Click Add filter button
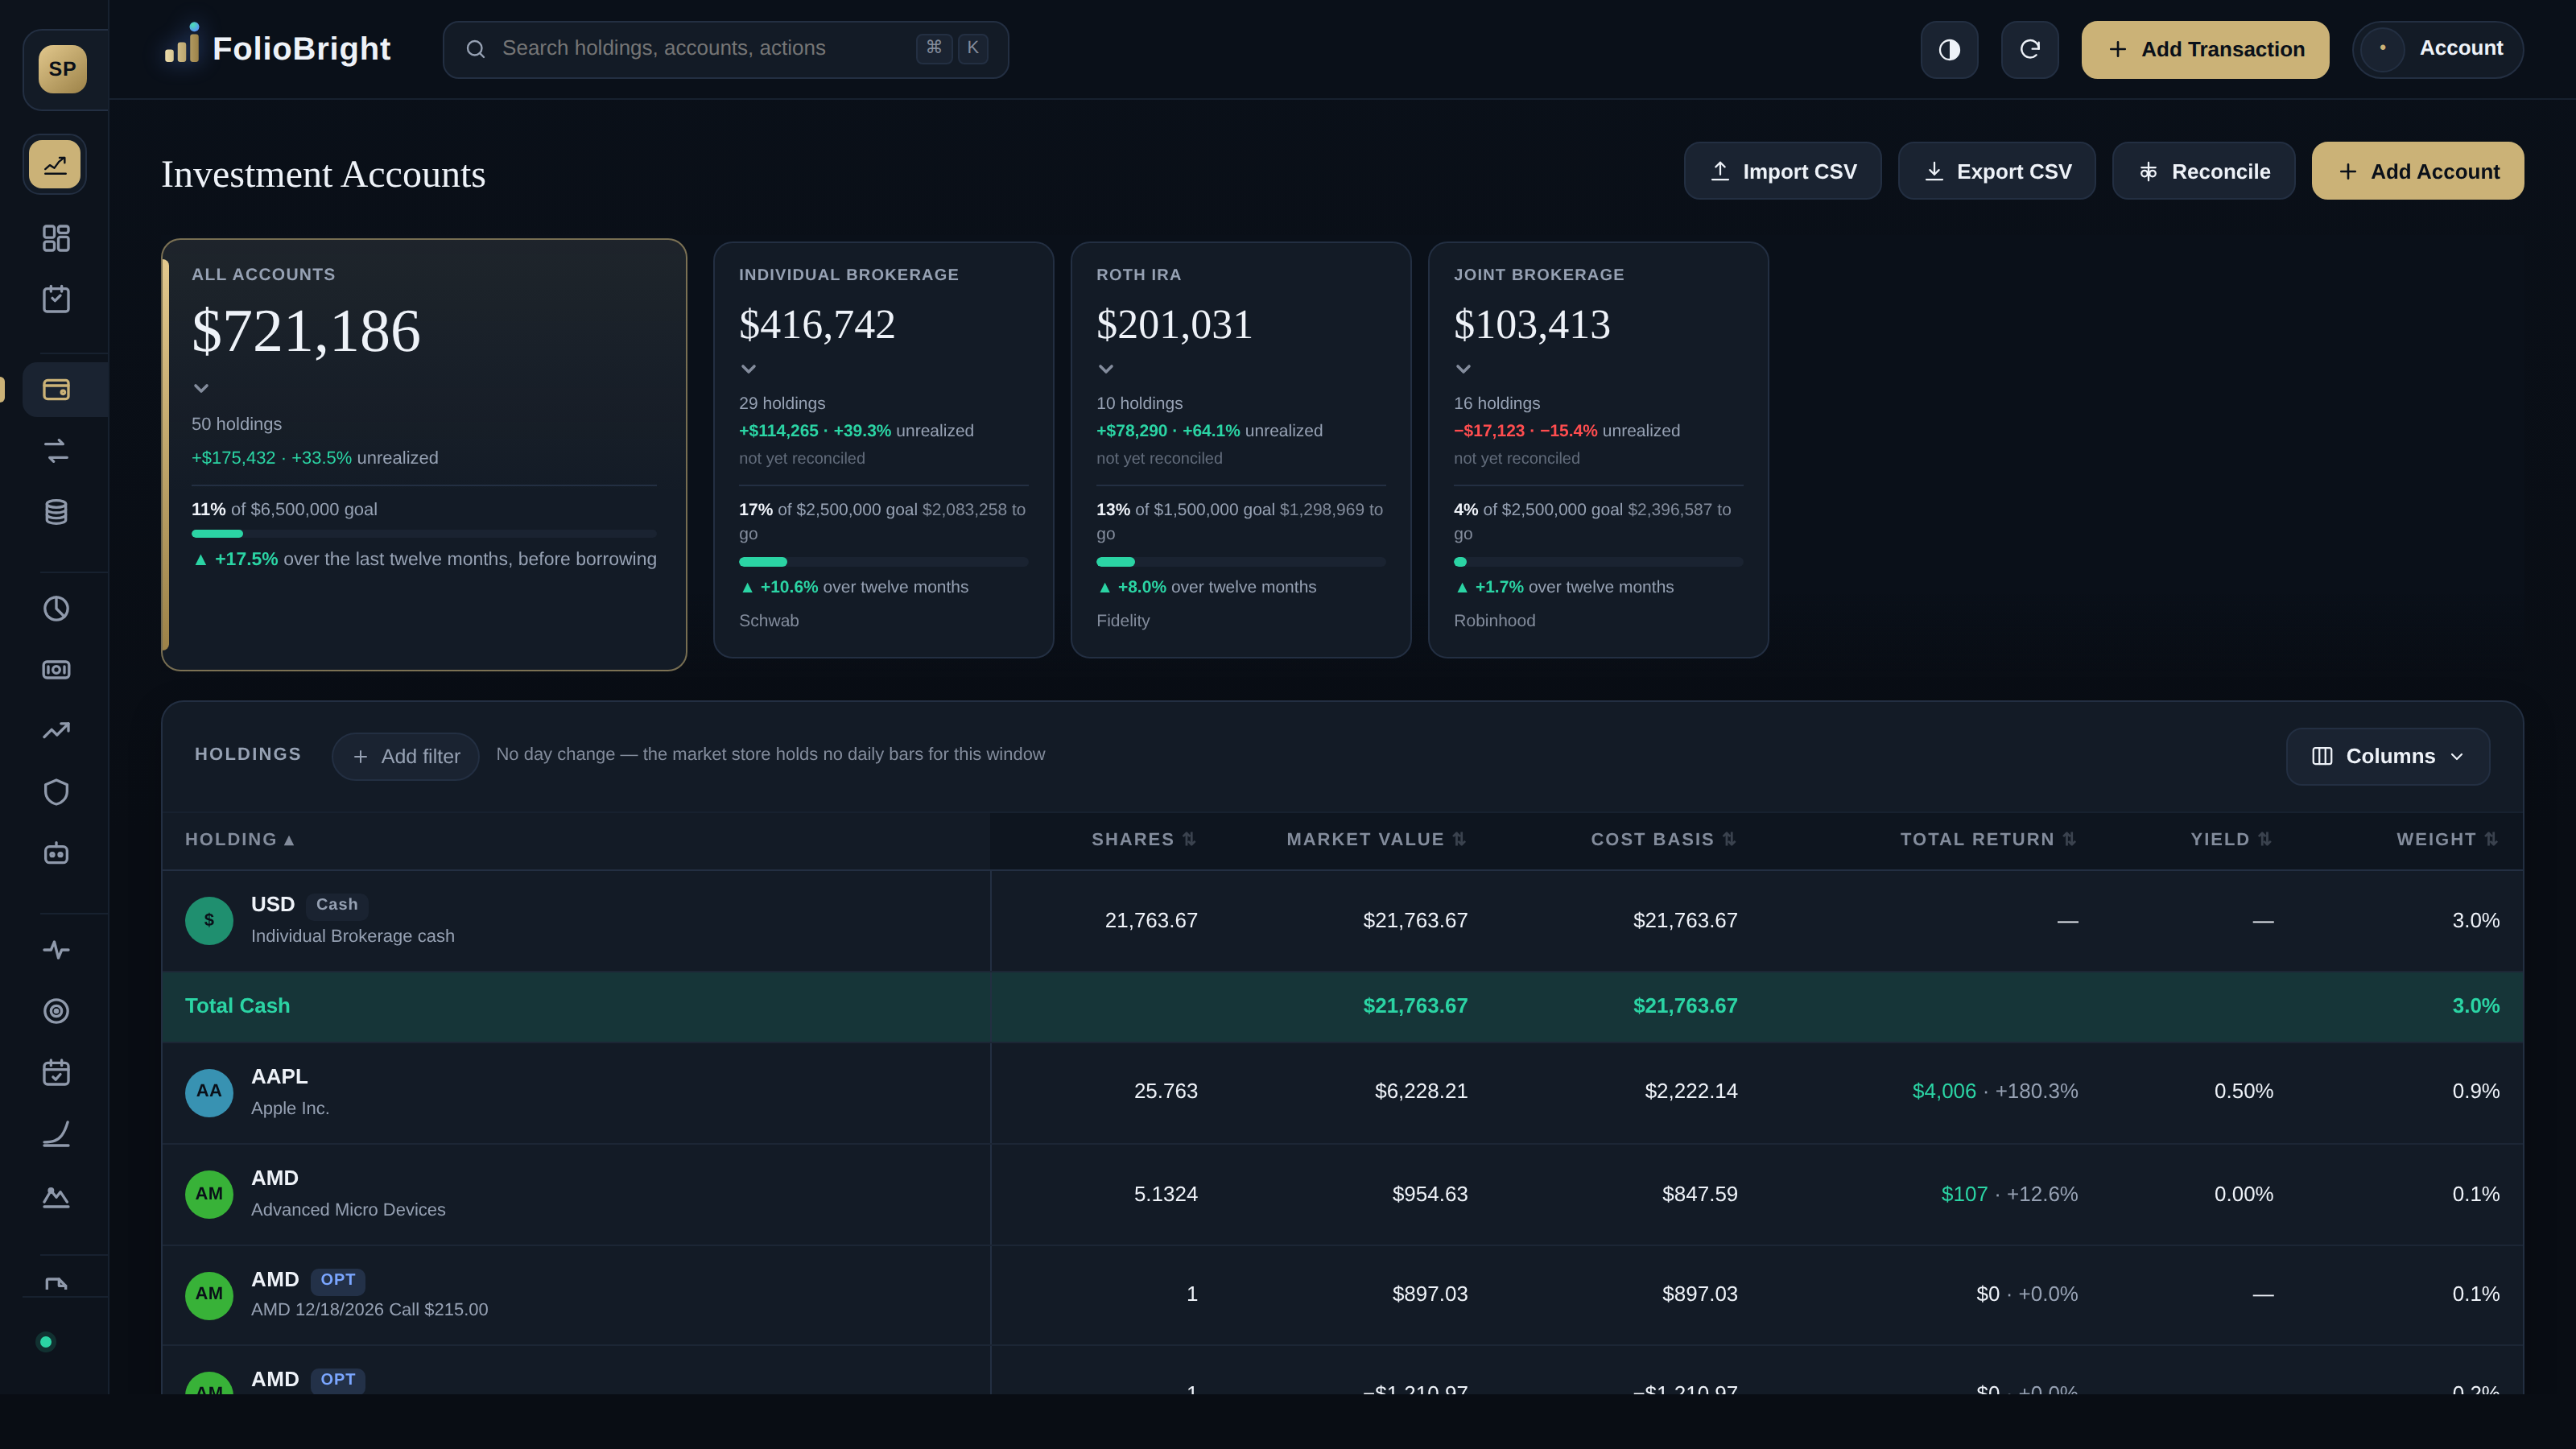This screenshot has width=2576, height=1449. [x=405, y=756]
